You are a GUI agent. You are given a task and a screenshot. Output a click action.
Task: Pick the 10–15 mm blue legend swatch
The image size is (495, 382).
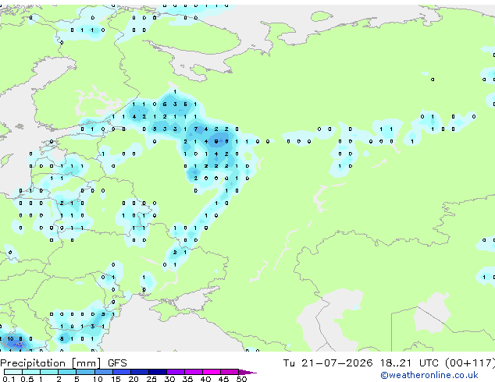(x=103, y=372)
